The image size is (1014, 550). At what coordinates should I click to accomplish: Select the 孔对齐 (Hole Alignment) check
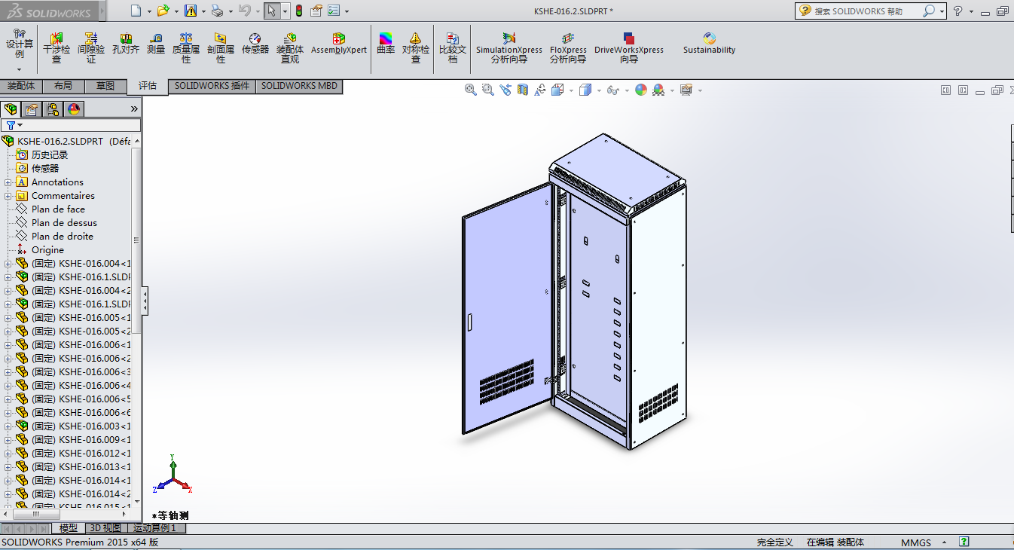[x=125, y=45]
